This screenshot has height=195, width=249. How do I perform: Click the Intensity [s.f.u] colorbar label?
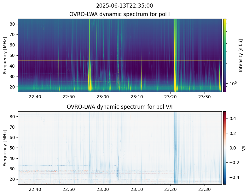pos(241,55)
